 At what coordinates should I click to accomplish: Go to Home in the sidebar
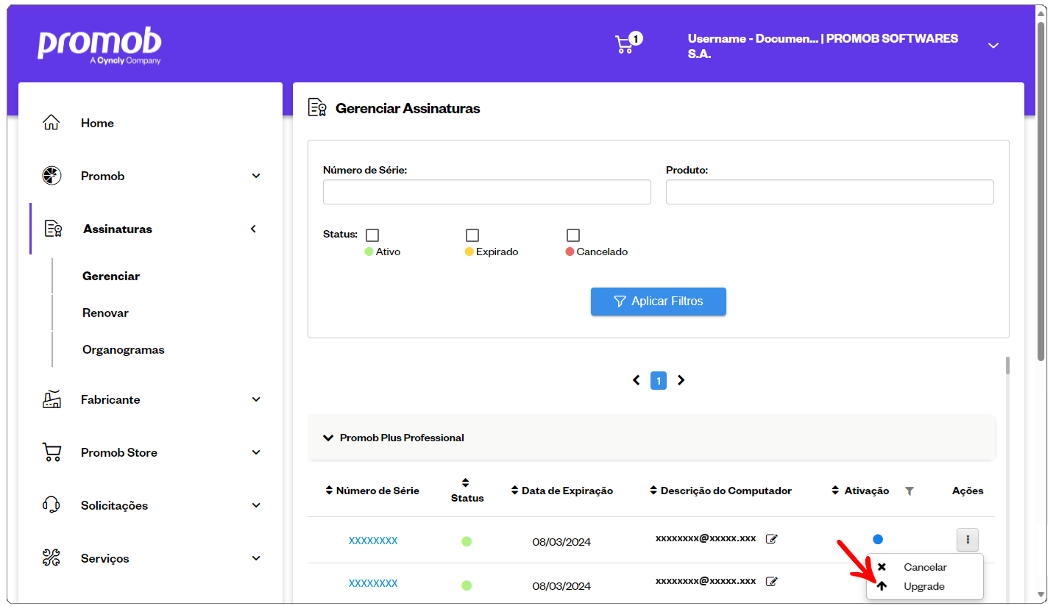[x=97, y=123]
